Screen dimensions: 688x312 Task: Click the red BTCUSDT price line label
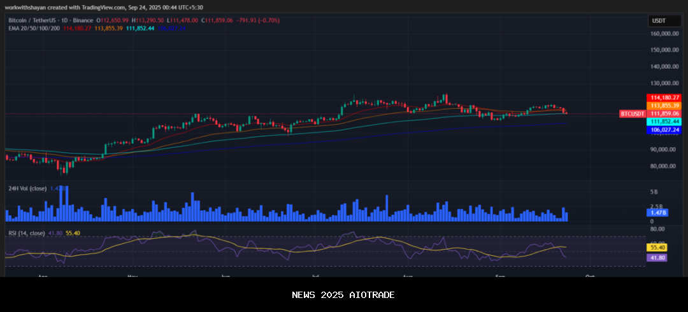pos(632,114)
